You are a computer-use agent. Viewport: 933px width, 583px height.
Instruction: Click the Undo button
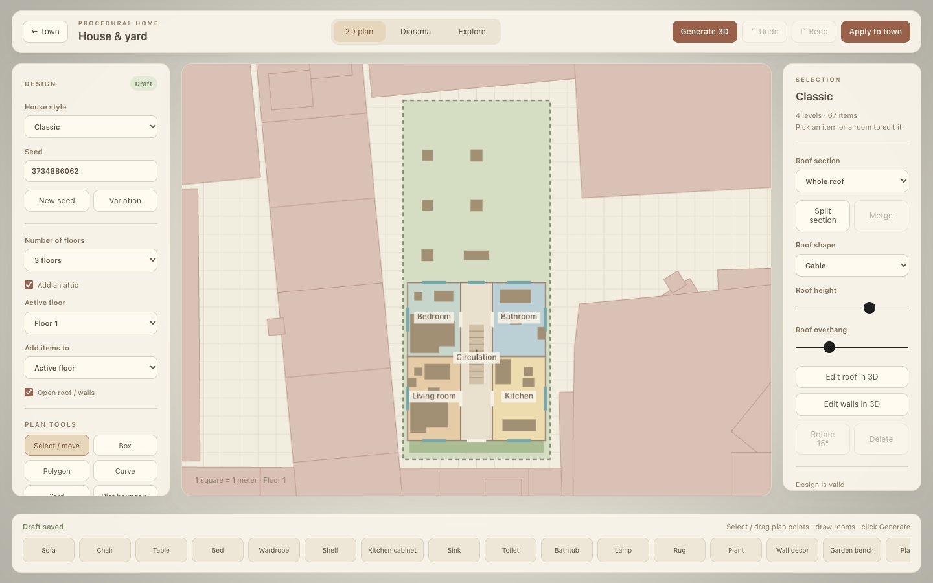point(765,32)
